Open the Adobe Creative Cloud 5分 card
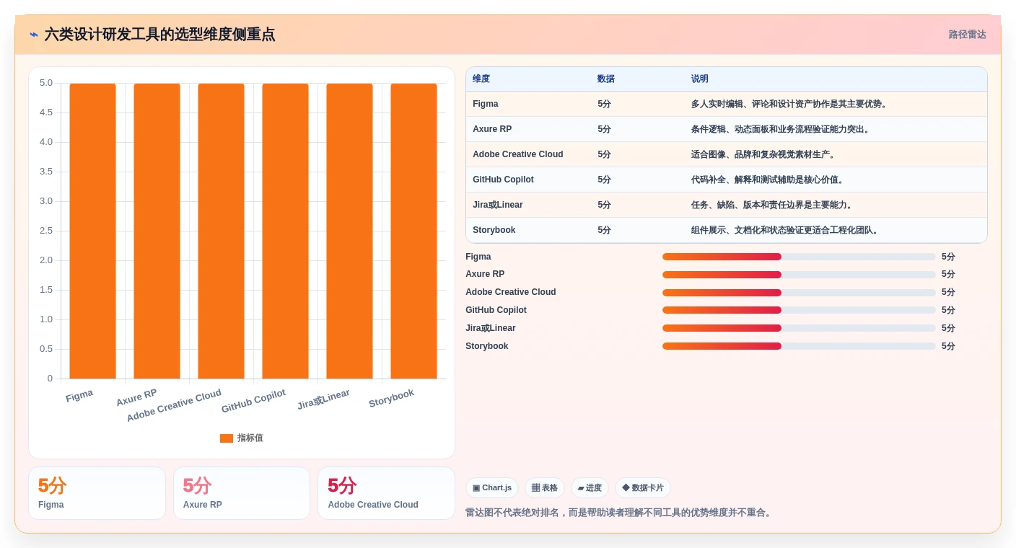This screenshot has height=548, width=1016. tap(386, 493)
